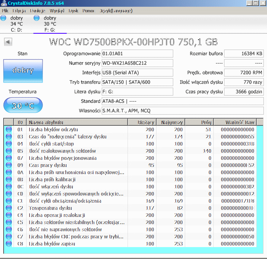This screenshot has width=267, height=259.
Task: Click the status orb of disk F: G:
Action: click(37, 18)
